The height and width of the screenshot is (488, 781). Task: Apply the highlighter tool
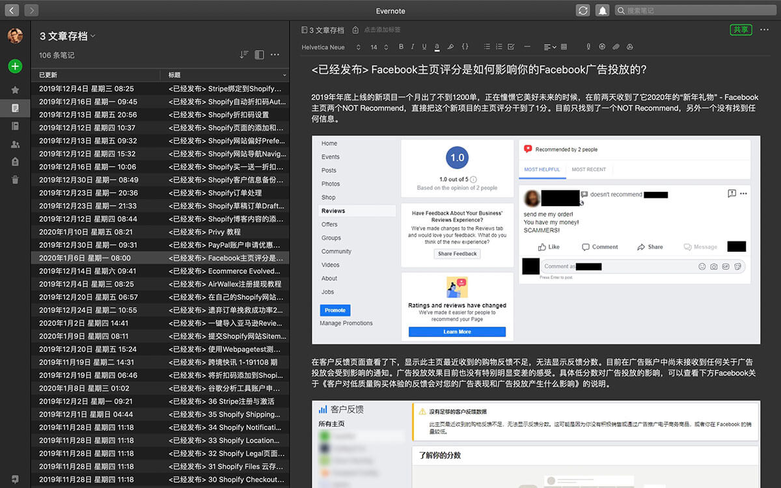[450, 47]
